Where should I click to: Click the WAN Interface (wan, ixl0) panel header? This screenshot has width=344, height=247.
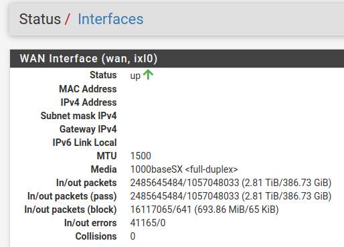177,59
